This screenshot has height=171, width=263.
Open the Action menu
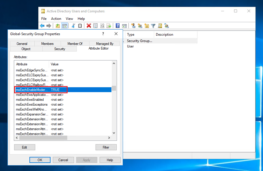coord(56,19)
